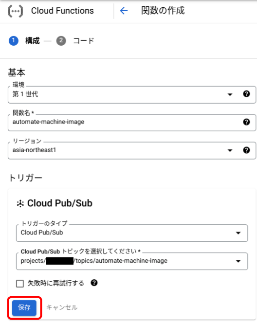Click the 関数の作成 page title
Screen dimensions: 257x323
[163, 11]
